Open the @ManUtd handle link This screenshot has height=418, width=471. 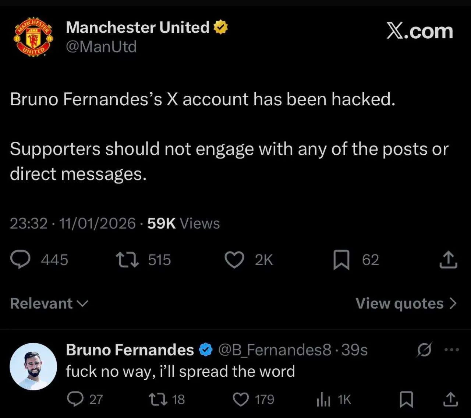click(101, 47)
